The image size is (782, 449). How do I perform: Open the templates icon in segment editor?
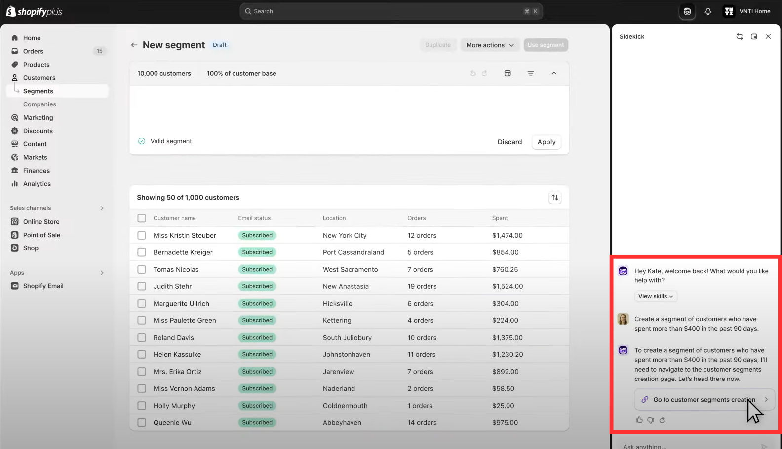pos(508,73)
